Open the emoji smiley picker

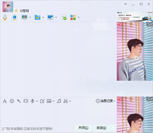click(12, 101)
